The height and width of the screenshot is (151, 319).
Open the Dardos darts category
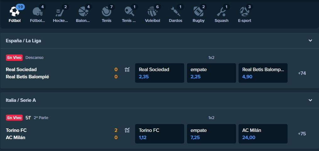point(175,12)
